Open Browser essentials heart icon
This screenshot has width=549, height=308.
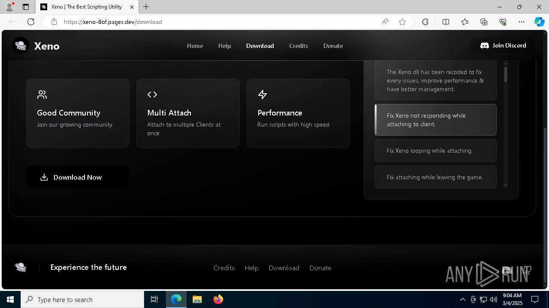(x=503, y=22)
